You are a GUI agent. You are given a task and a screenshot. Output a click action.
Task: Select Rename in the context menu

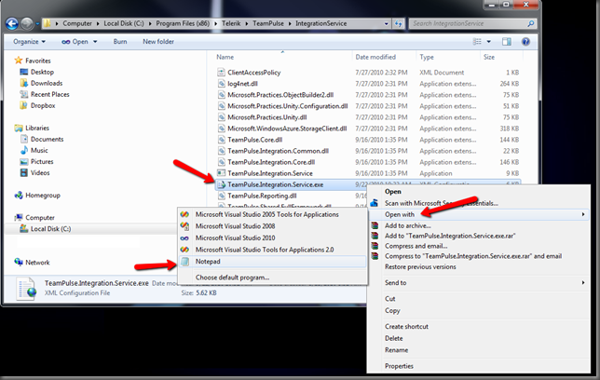click(397, 350)
